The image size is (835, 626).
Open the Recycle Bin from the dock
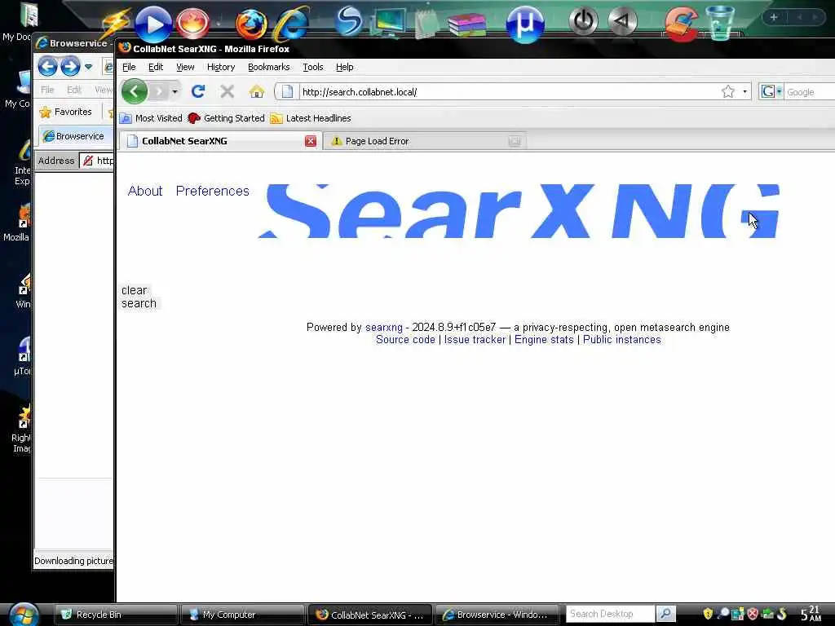pos(720,22)
